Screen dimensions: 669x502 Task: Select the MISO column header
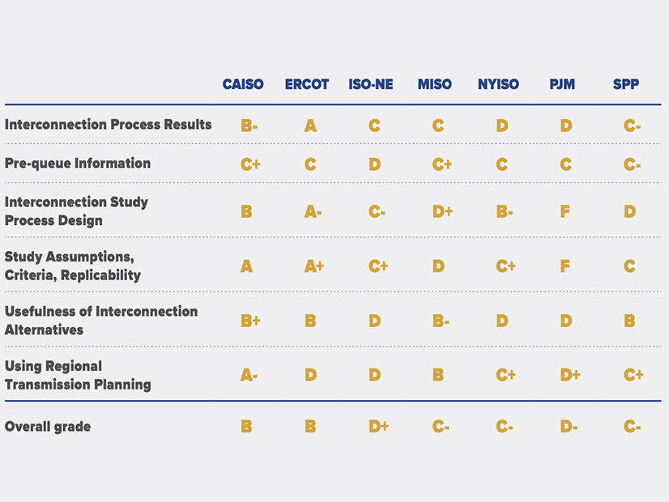pyautogui.click(x=435, y=84)
